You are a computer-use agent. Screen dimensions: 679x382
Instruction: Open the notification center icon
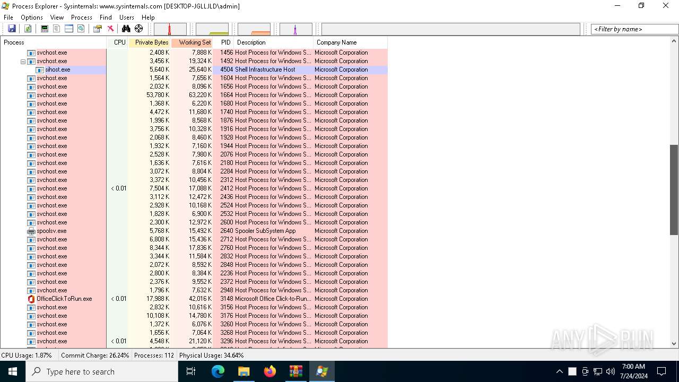point(661,371)
